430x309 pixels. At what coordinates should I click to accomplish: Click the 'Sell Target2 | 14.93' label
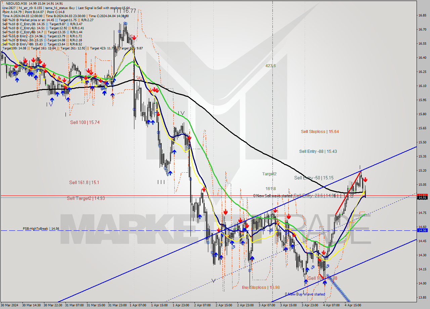86,198
